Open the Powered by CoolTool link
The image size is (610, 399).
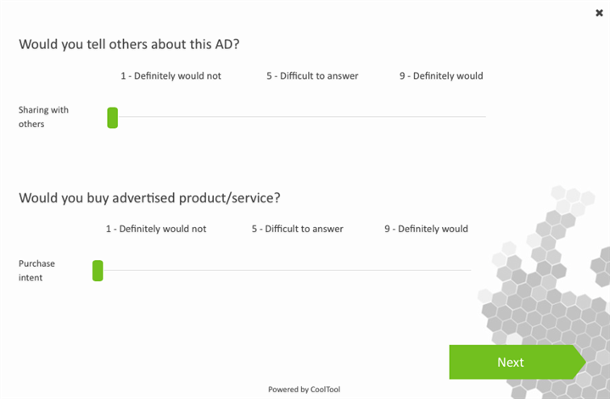click(x=304, y=390)
